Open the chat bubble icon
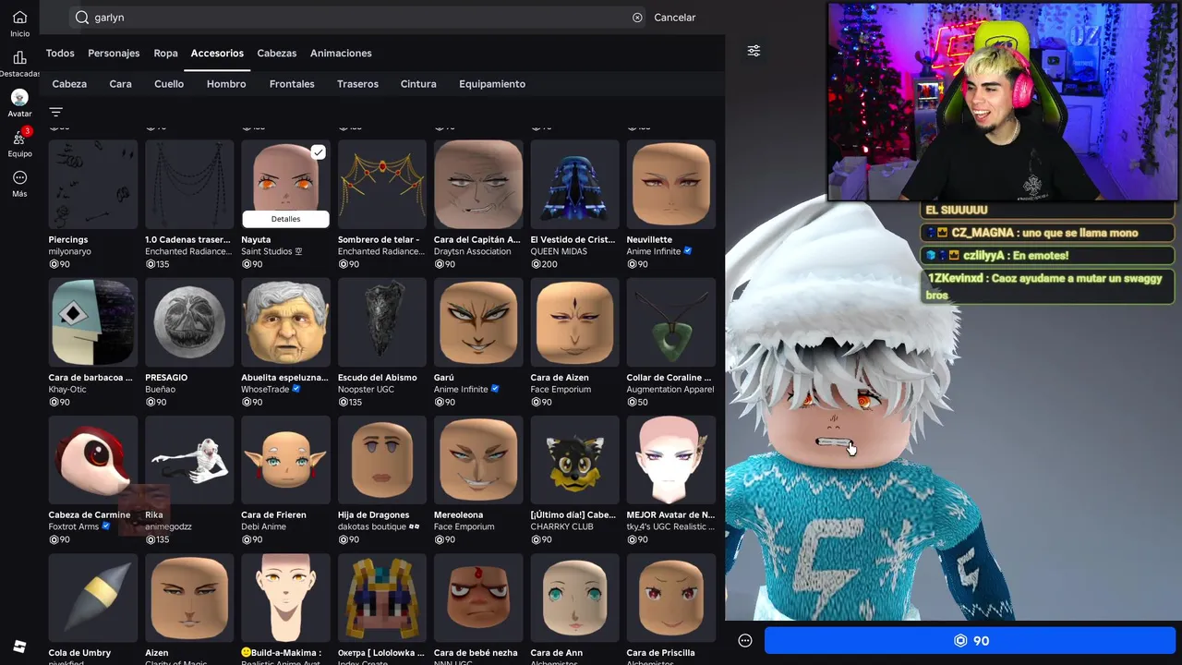 click(745, 641)
